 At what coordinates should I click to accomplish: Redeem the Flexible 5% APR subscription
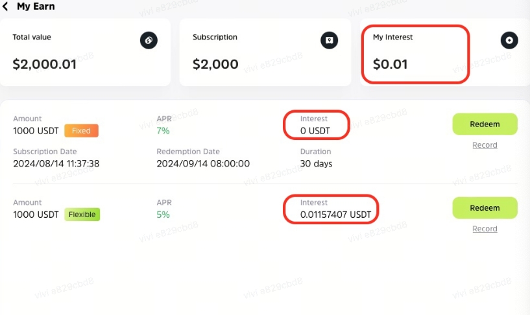click(x=485, y=208)
